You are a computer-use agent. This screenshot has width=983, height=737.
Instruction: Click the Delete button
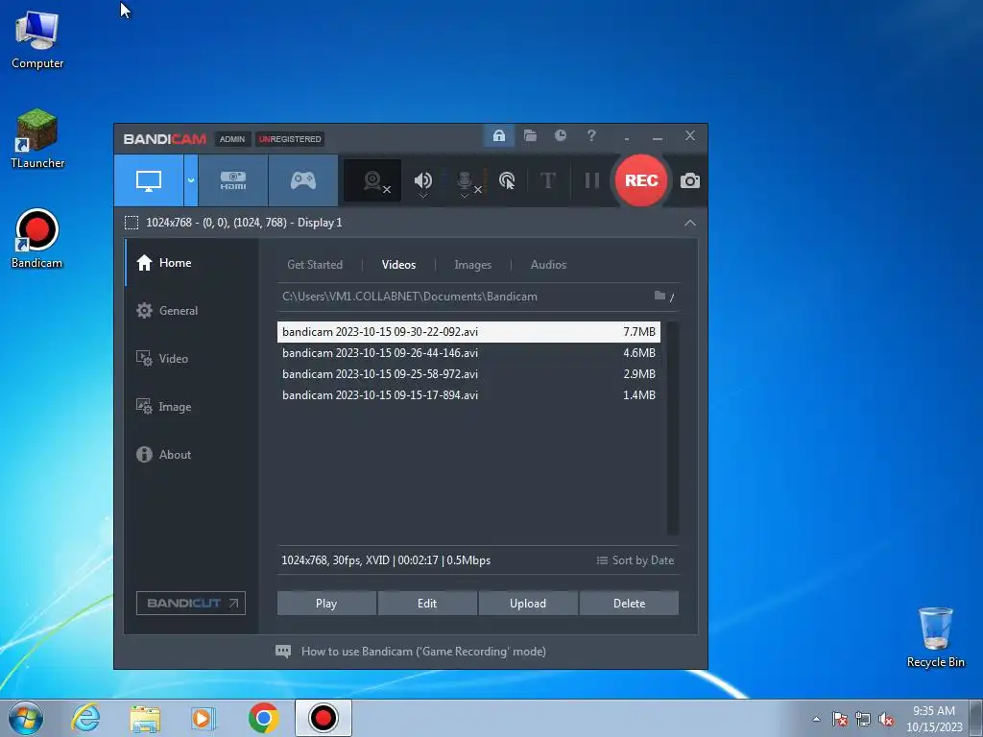pyautogui.click(x=629, y=604)
